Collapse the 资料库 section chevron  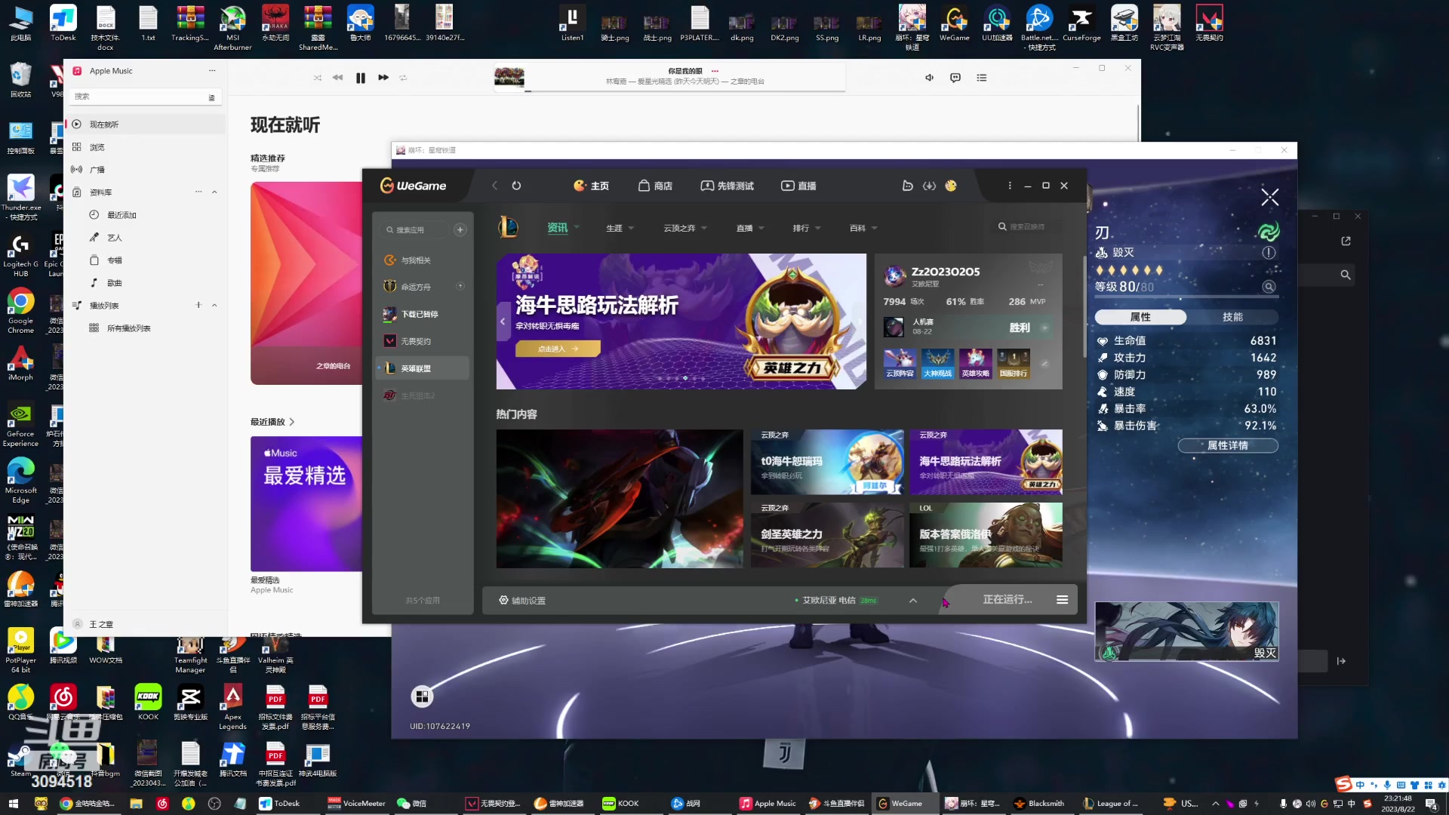(x=214, y=192)
